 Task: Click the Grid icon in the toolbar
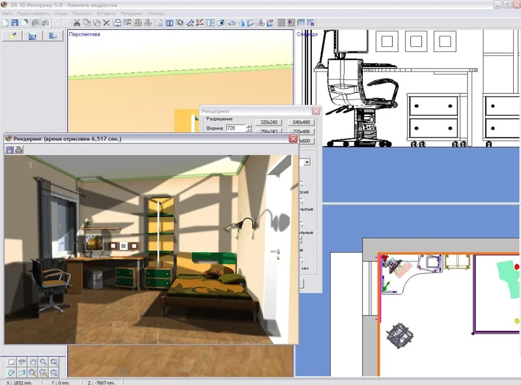coord(281,23)
